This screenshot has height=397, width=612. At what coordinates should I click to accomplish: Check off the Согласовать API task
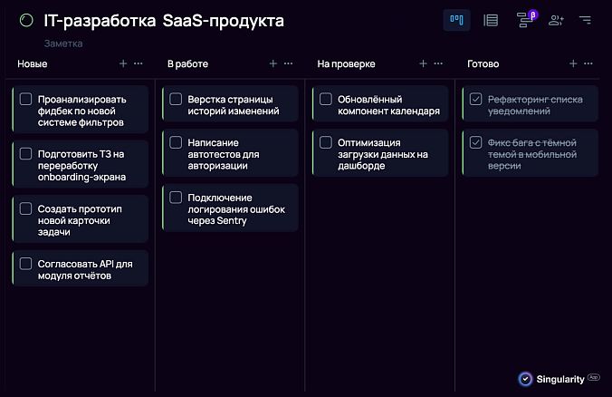click(26, 264)
